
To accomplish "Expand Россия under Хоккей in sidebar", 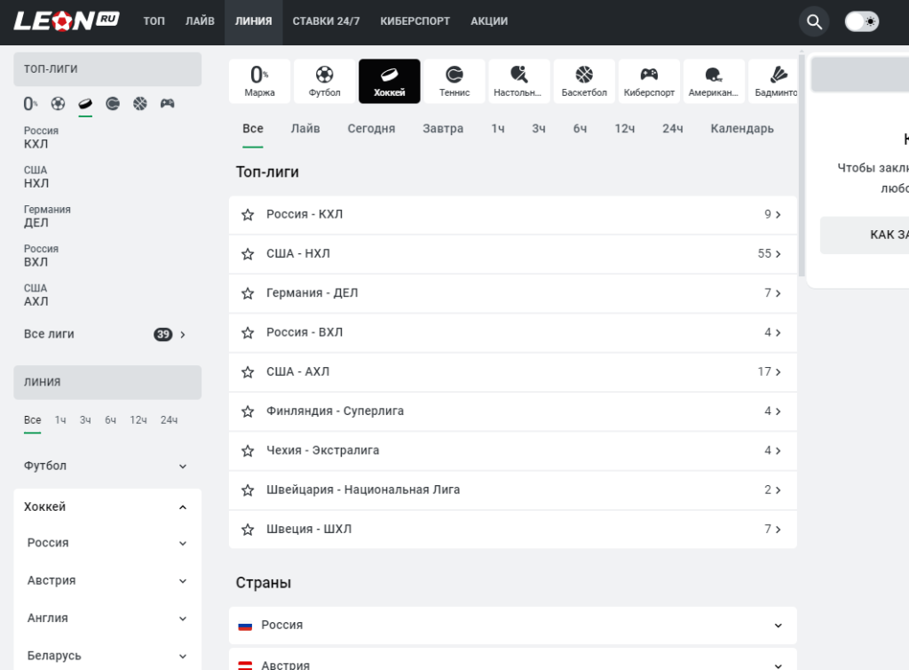I will (x=107, y=543).
